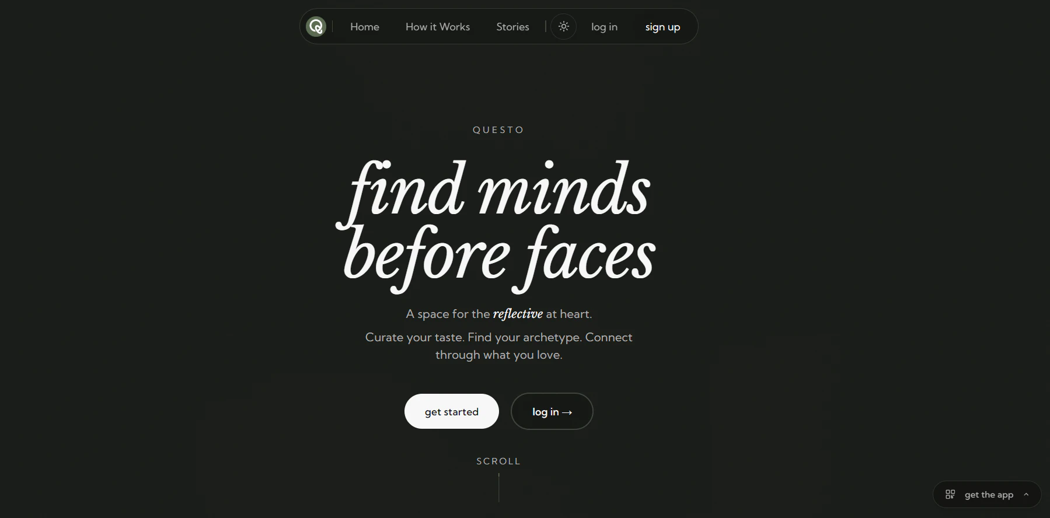Click the QR code icon
Viewport: 1050px width, 518px height.
click(950, 494)
